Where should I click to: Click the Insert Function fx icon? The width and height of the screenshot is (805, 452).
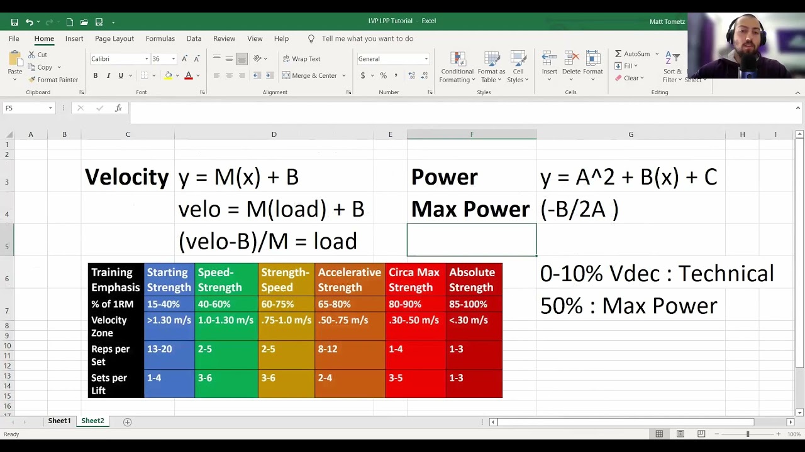point(118,108)
